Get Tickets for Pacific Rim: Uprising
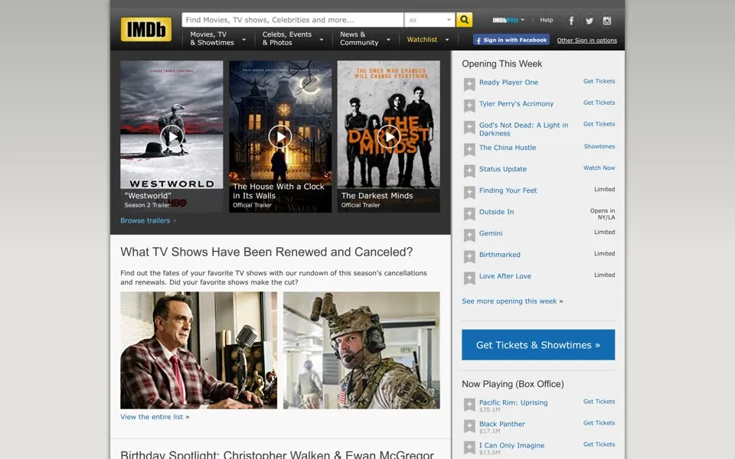 [599, 402]
